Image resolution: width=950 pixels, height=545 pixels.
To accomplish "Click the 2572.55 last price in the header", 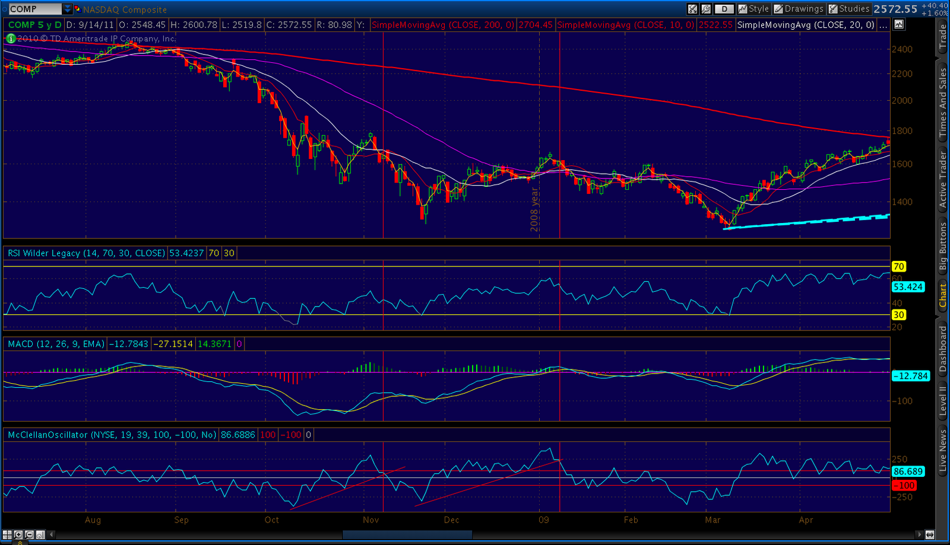I will coord(895,9).
